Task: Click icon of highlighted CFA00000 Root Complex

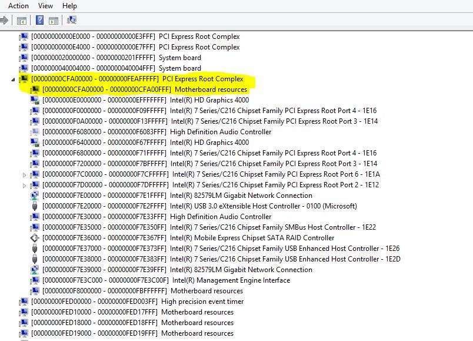Action: 24,79
